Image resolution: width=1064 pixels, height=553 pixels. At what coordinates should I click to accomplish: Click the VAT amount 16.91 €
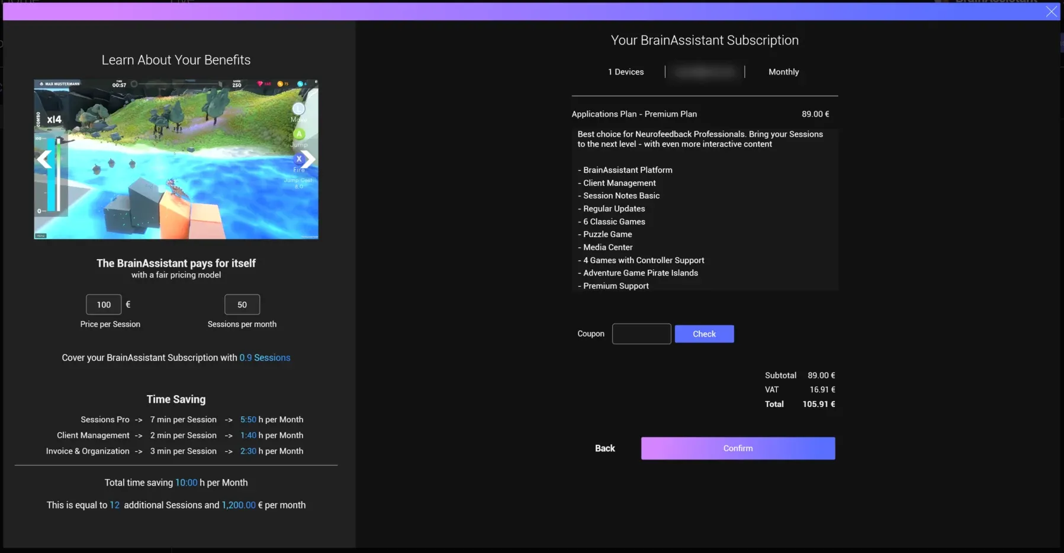click(822, 390)
